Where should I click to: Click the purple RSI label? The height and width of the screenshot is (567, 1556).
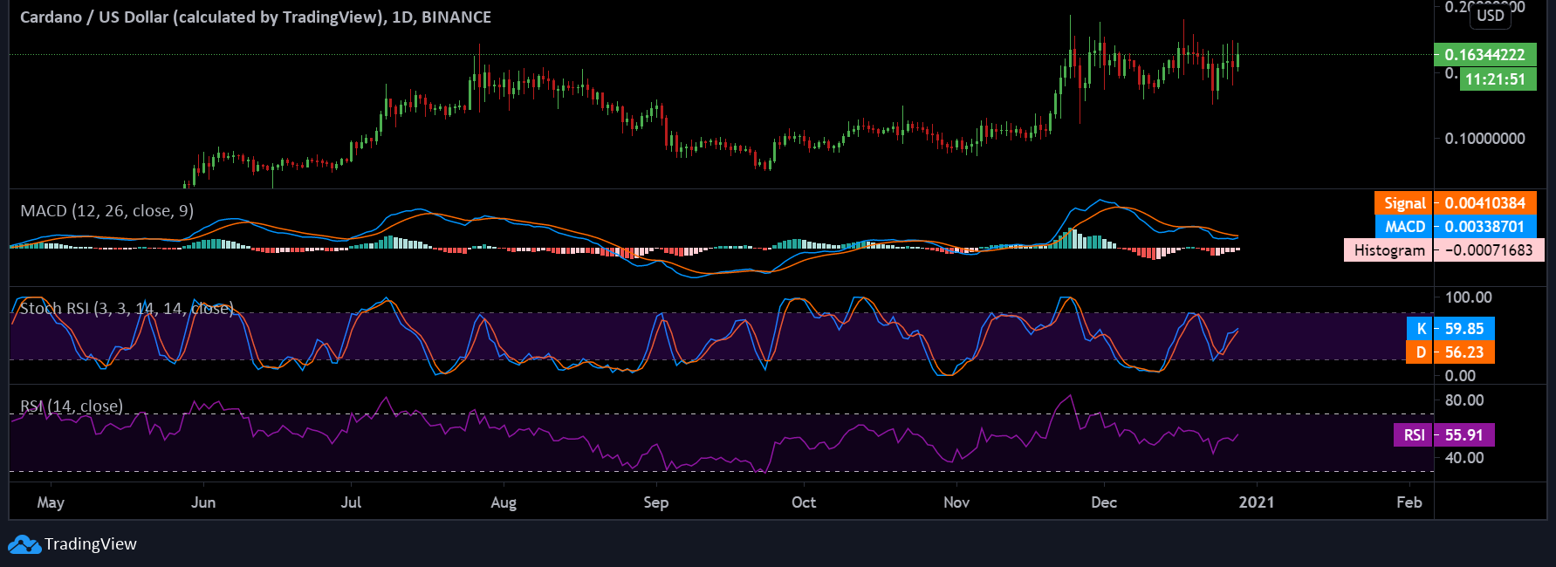(x=1414, y=435)
